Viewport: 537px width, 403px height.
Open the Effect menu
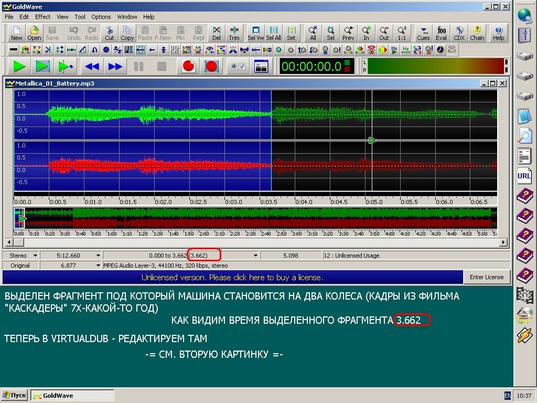[42, 17]
